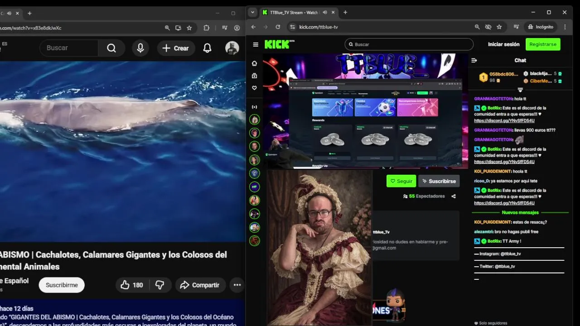This screenshot has height=326, width=580.
Task: Open first recommended channel avatar in Kick sidebar
Action: pyautogui.click(x=255, y=120)
